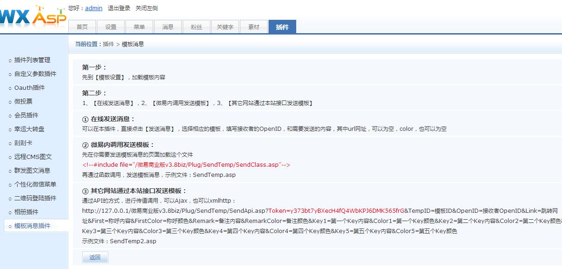This screenshot has height=269, width=562.
Task: Click the line mentioning SendTemp.asp 示例文件
Action: [x=159, y=175]
